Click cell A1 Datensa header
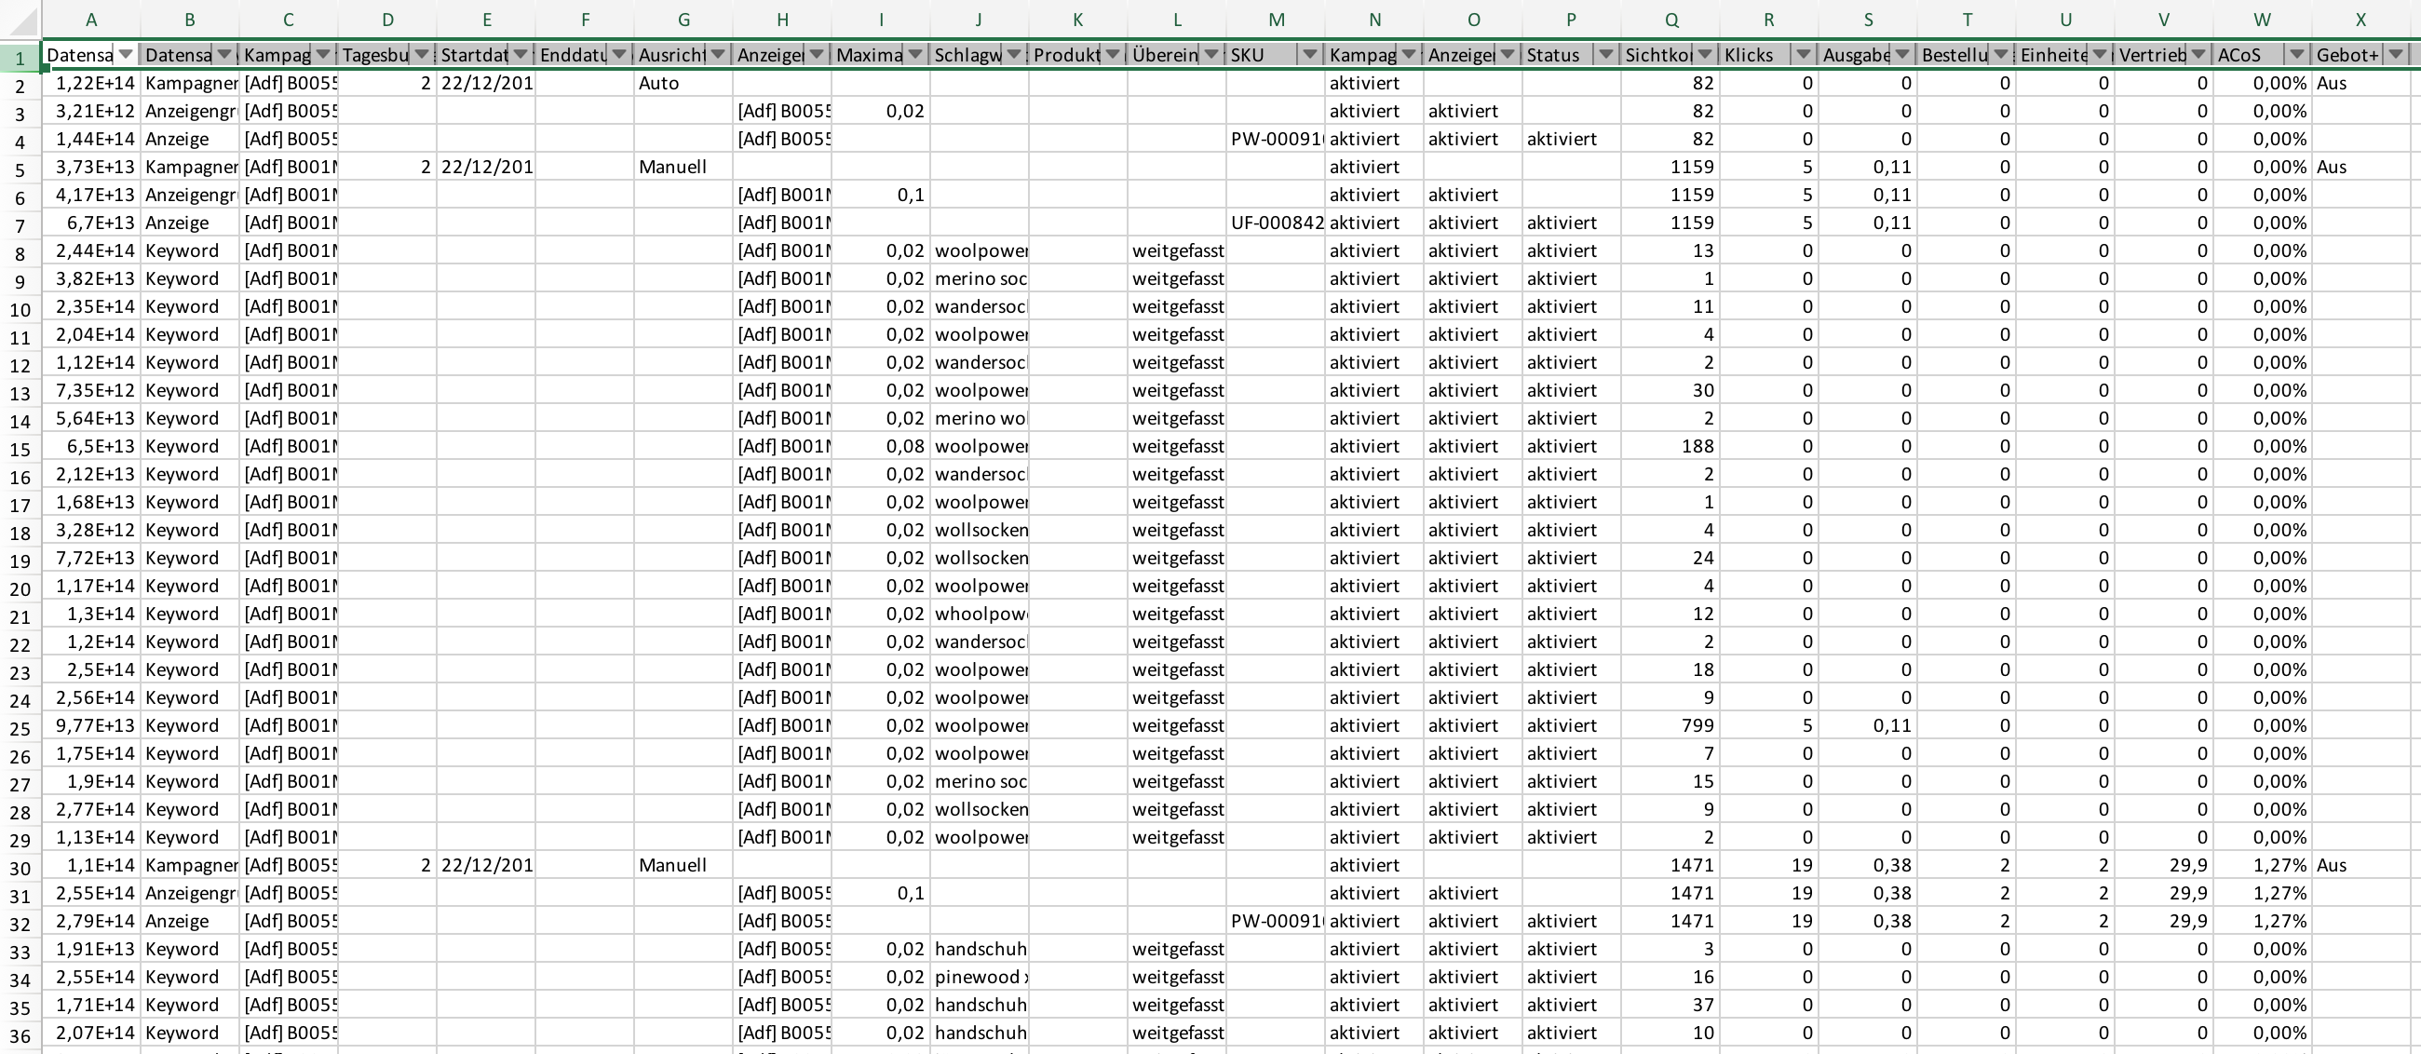The image size is (2421, 1054). 79,55
